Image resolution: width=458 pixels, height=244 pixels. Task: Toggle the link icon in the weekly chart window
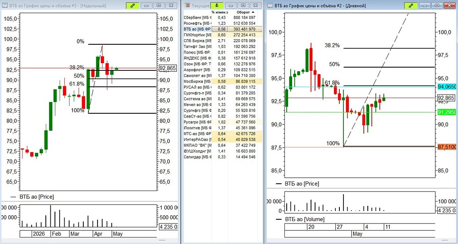[133, 5]
